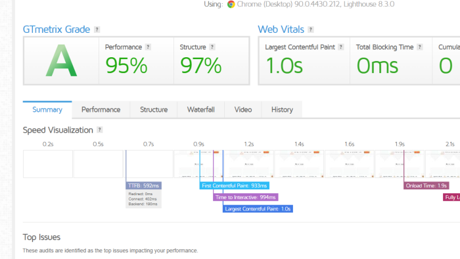
Task: Click the Web Vitals heading
Action: pos(281,30)
